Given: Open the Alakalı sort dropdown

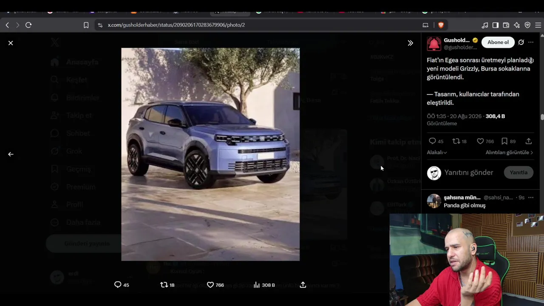Looking at the screenshot, I should click(437, 153).
